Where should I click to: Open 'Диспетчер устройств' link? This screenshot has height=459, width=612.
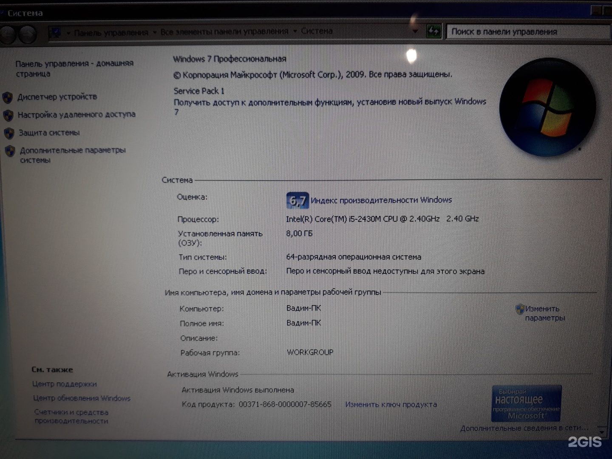point(57,97)
